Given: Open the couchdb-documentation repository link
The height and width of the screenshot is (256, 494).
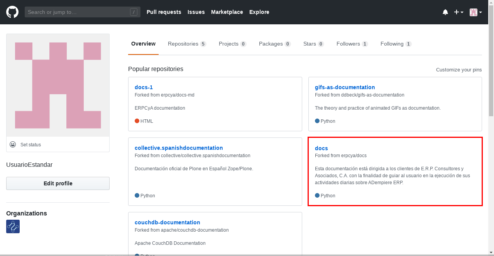Looking at the screenshot, I should point(167,222).
